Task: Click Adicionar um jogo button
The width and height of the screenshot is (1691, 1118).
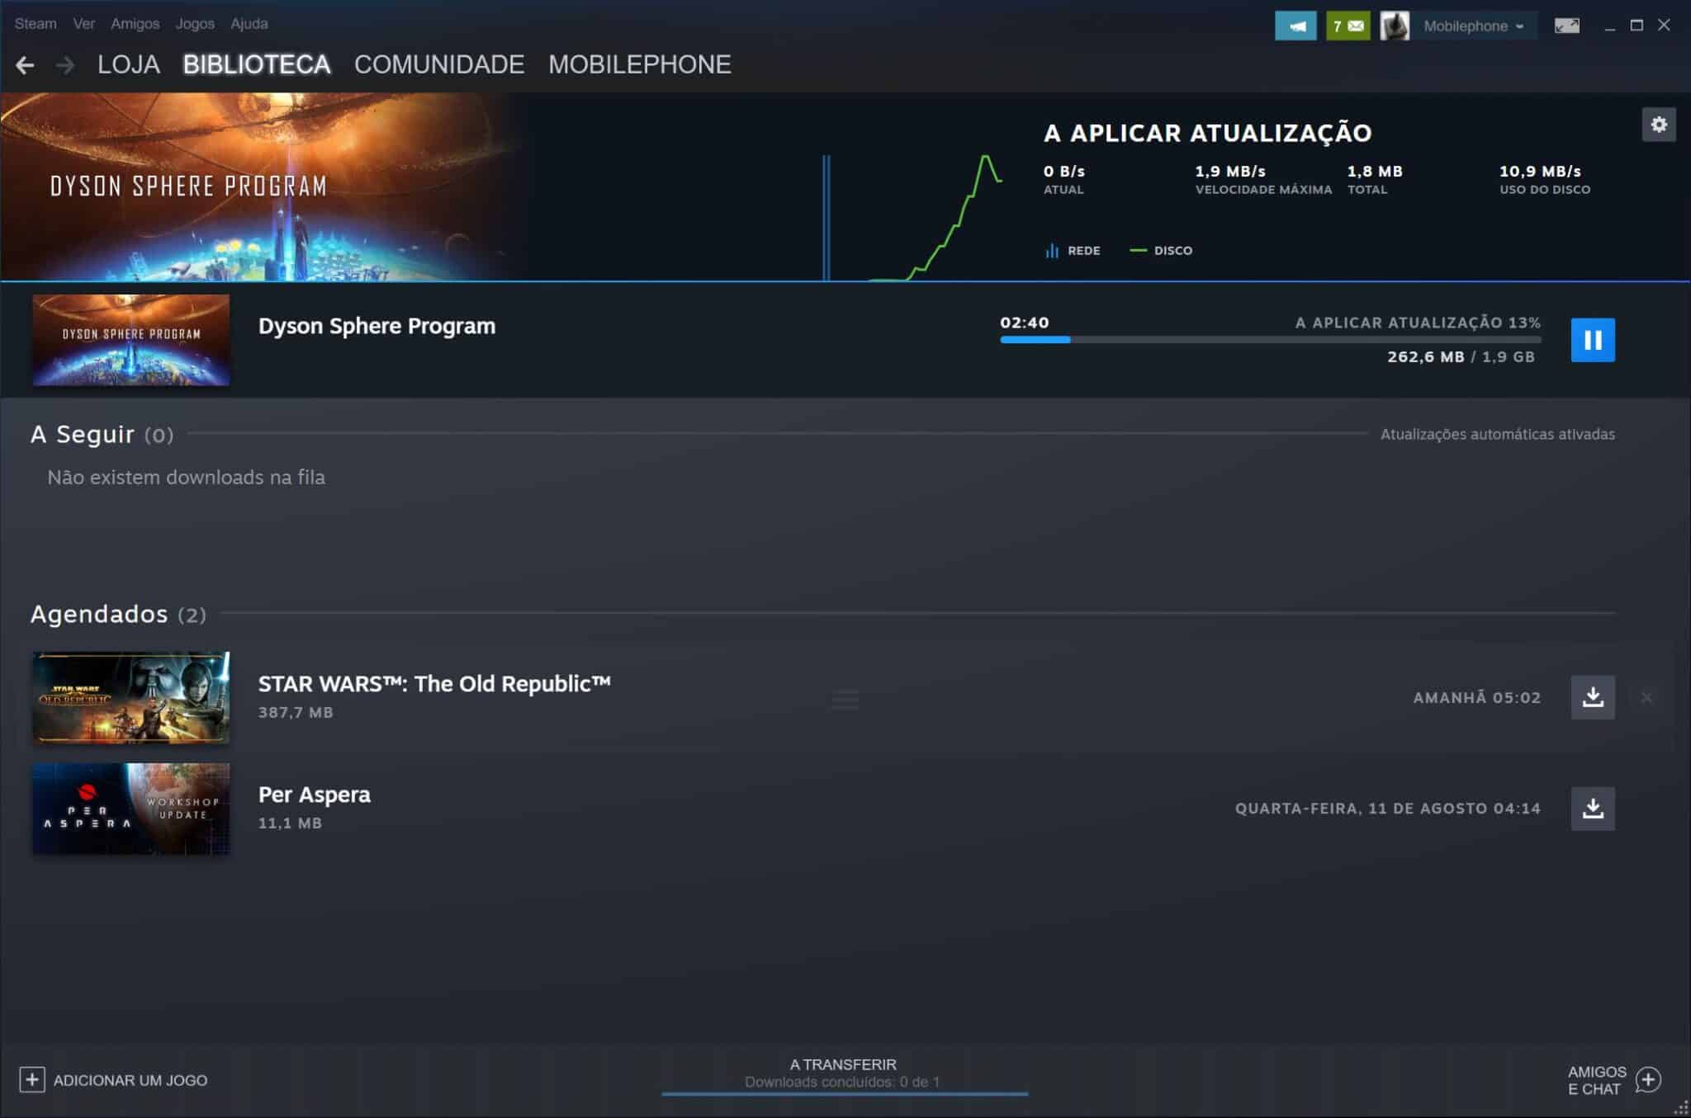Action: point(114,1080)
